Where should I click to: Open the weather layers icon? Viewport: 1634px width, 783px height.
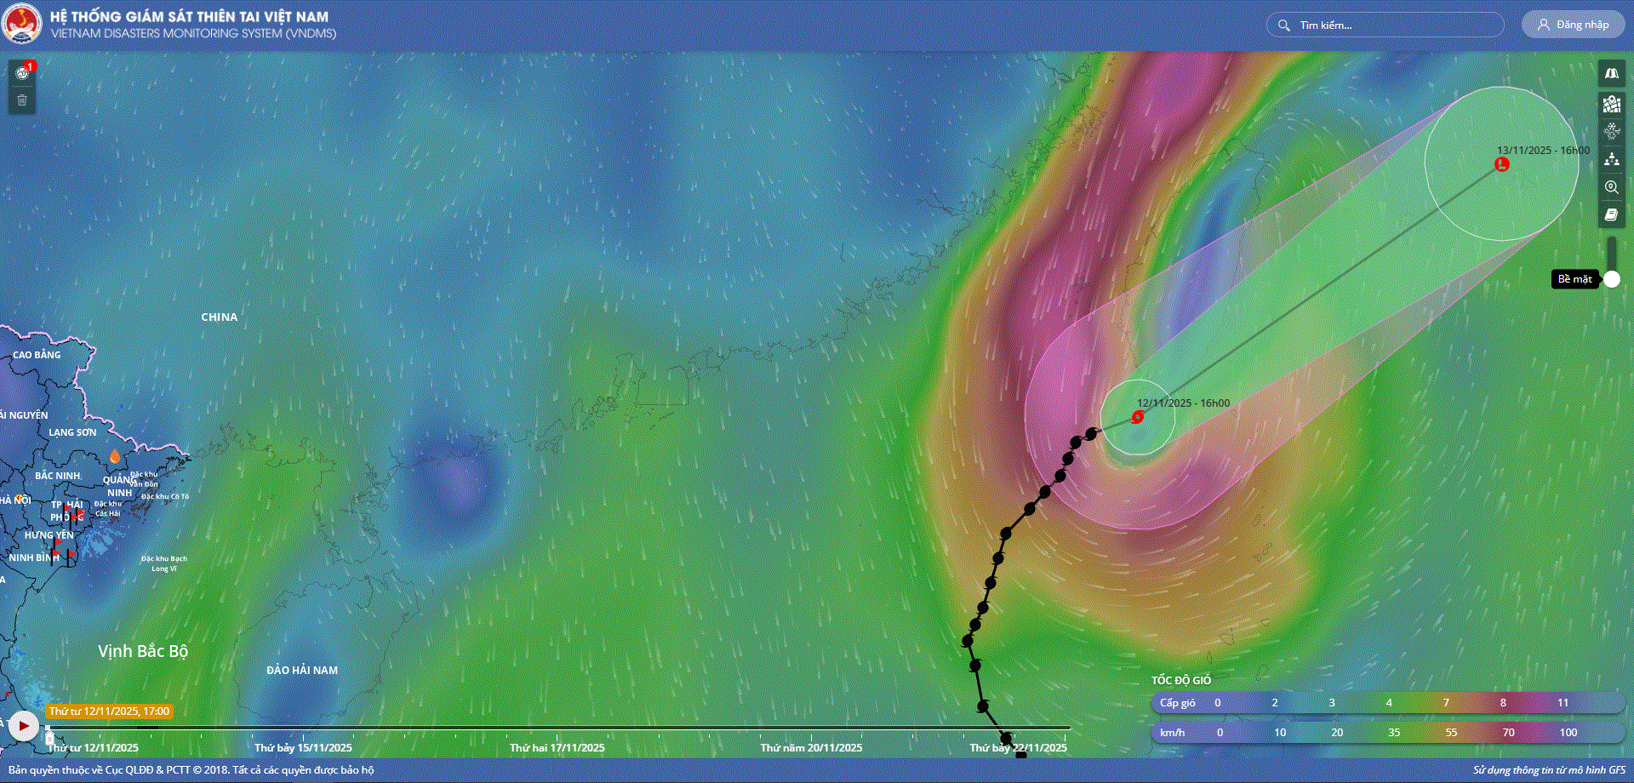coord(1611,131)
